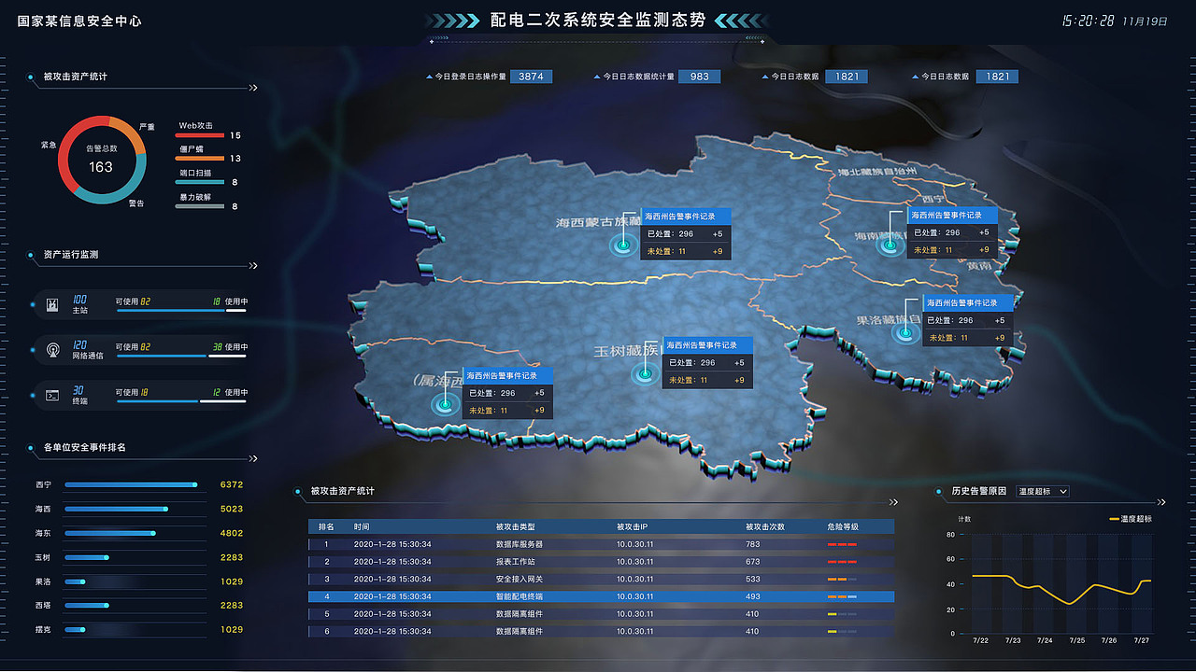Viewport: 1196px width, 672px height.
Task: Select table row 报表工作站
Action: click(601, 562)
